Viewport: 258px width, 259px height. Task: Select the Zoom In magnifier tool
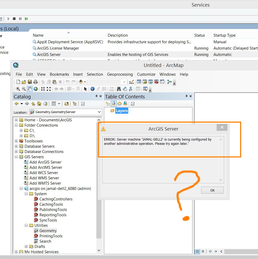(18, 89)
